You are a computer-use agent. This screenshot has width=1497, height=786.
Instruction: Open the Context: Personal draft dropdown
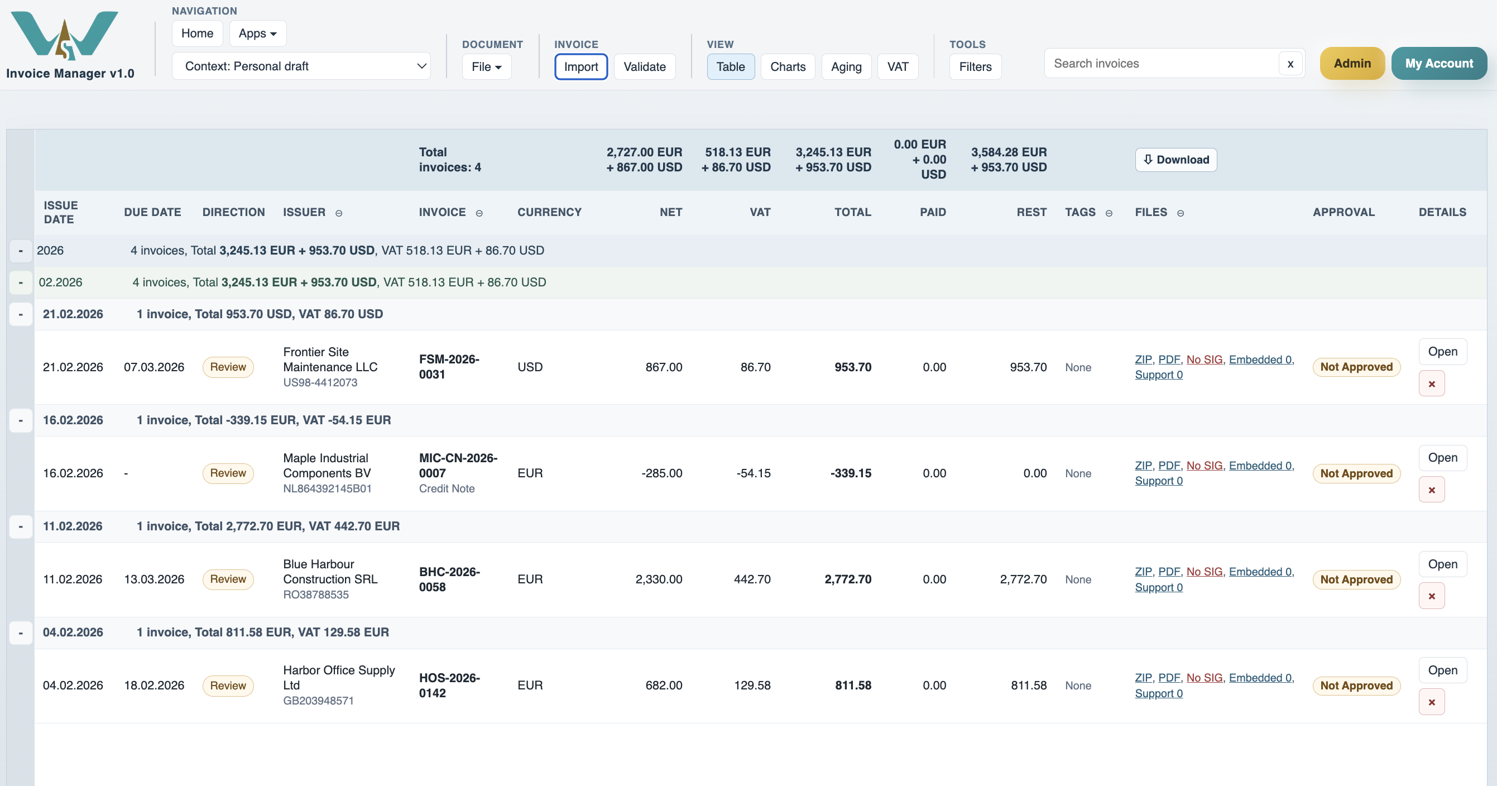[301, 66]
